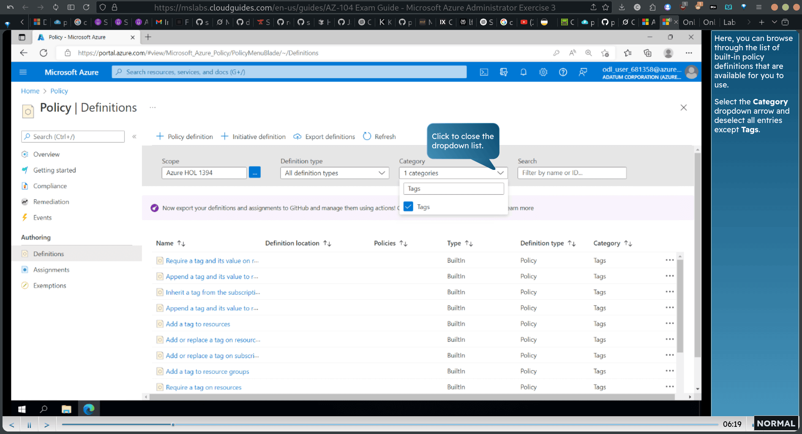Click the Azure account avatar
The image size is (802, 434).
coord(691,72)
